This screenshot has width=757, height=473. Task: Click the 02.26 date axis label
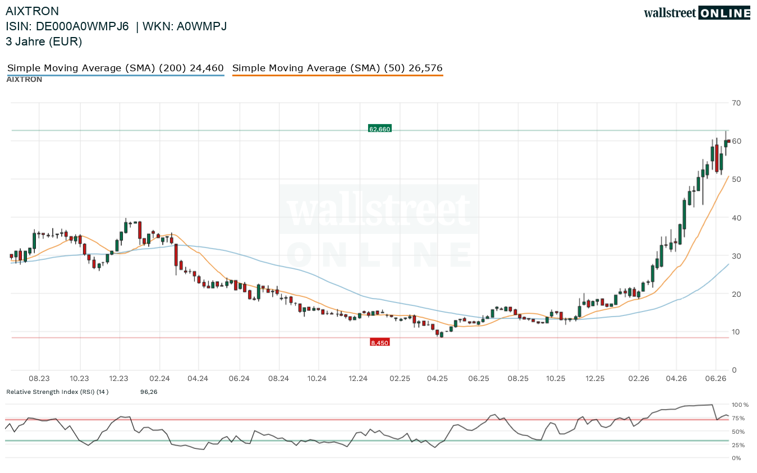click(x=639, y=379)
